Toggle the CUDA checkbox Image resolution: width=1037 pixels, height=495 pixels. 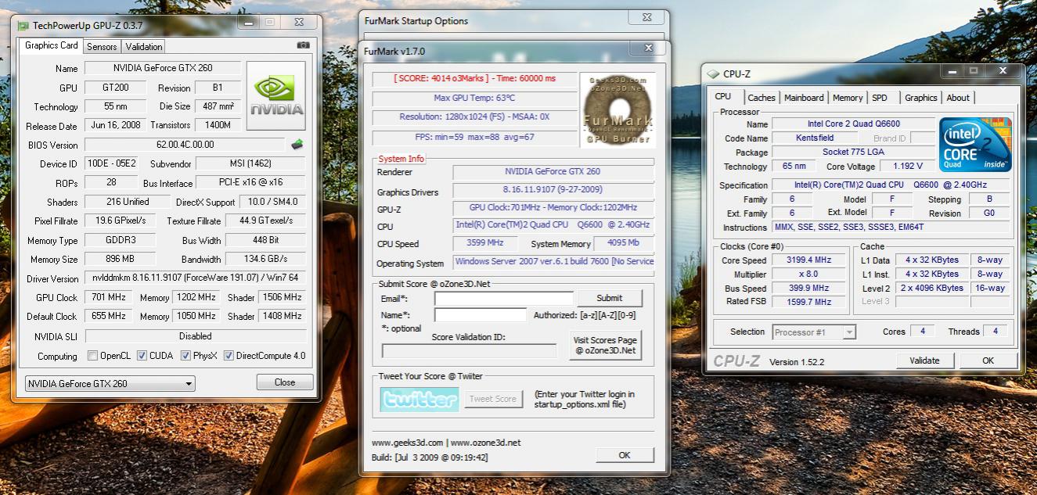pyautogui.click(x=142, y=356)
